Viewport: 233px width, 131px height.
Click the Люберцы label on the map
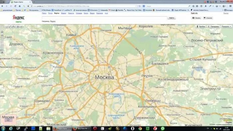click(153, 101)
